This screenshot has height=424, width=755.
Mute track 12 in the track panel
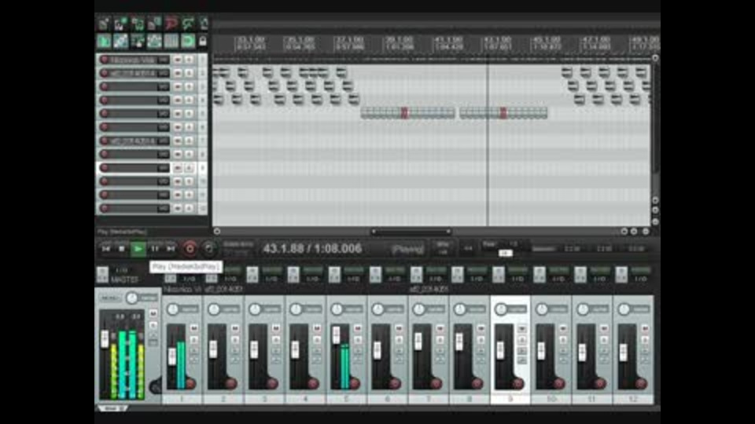pos(178,208)
